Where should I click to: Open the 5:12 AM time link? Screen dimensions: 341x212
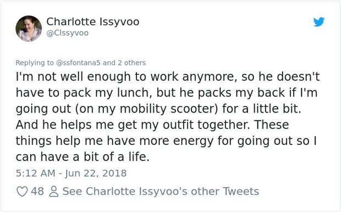pyautogui.click(x=35, y=173)
